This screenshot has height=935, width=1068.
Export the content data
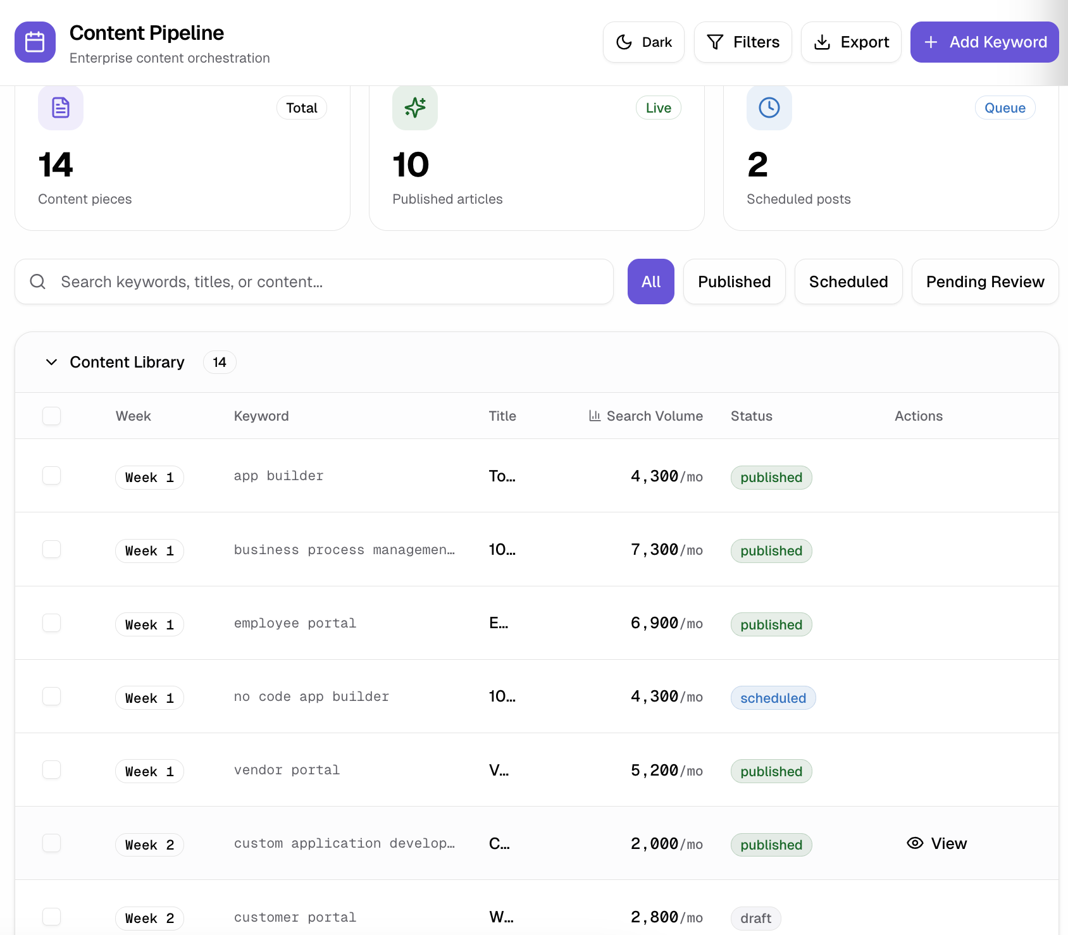pos(851,42)
